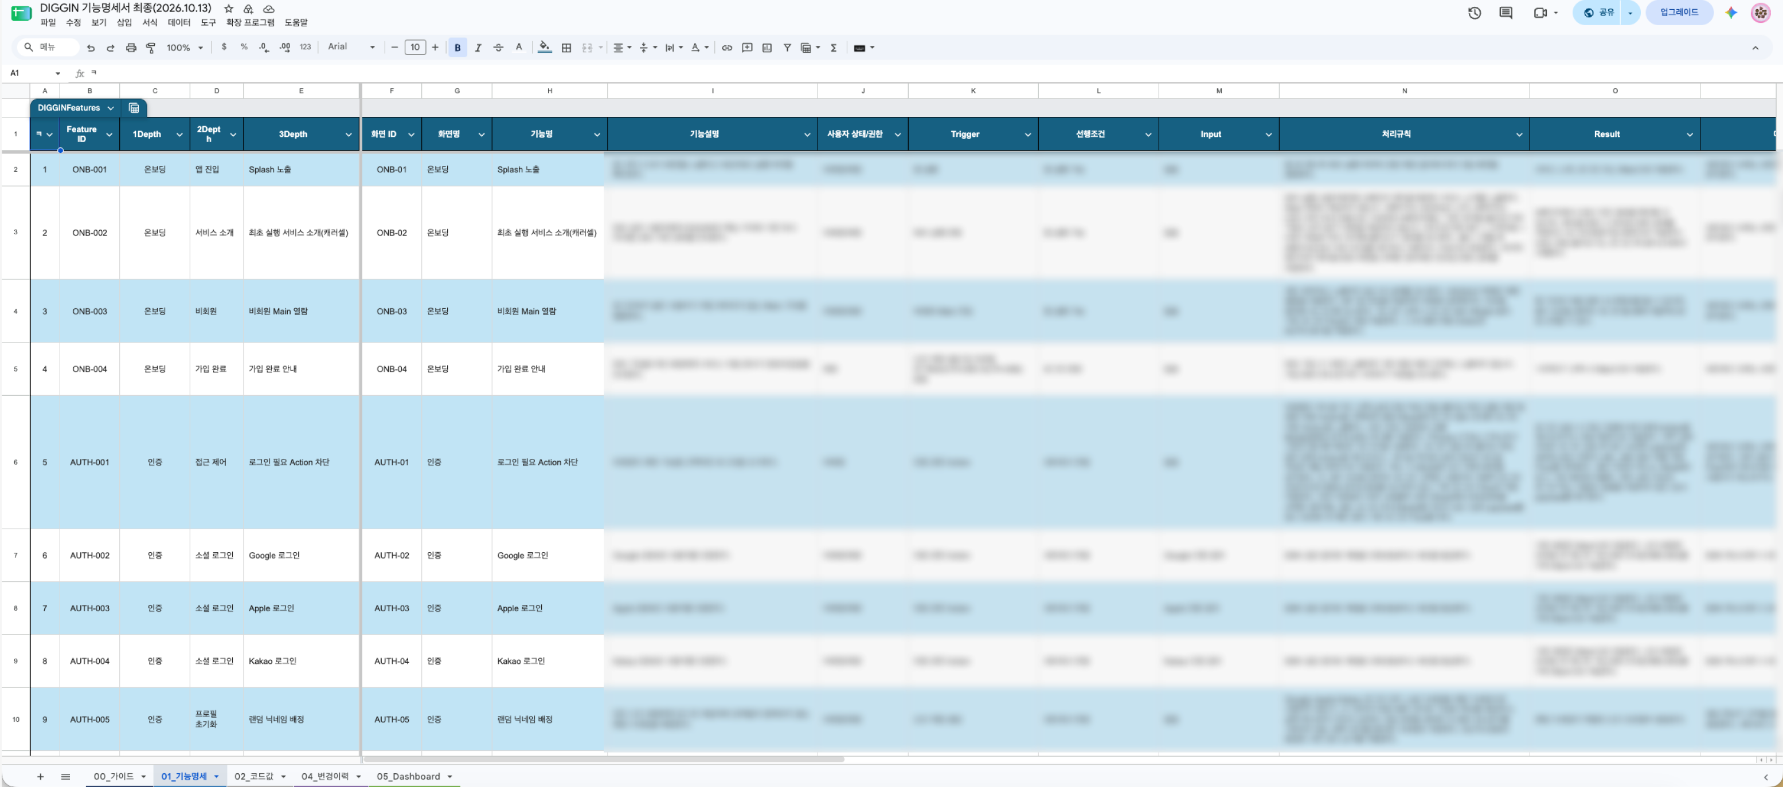The image size is (1783, 787).
Task: Increase decimal places
Action: pyautogui.click(x=284, y=47)
